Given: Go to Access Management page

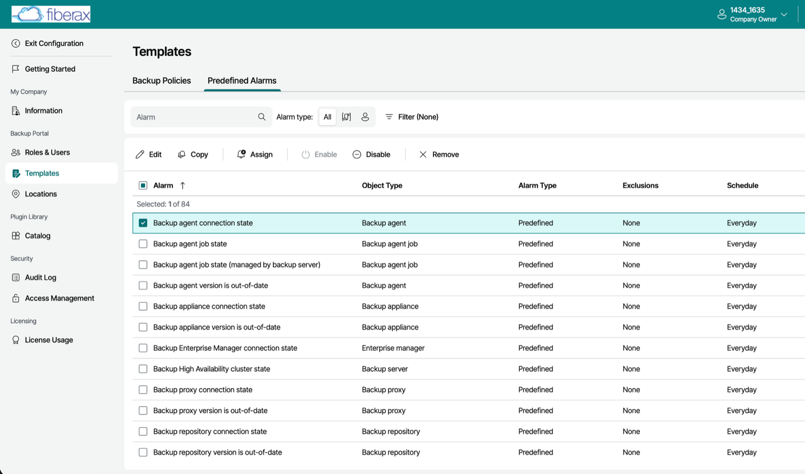Looking at the screenshot, I should (x=59, y=298).
